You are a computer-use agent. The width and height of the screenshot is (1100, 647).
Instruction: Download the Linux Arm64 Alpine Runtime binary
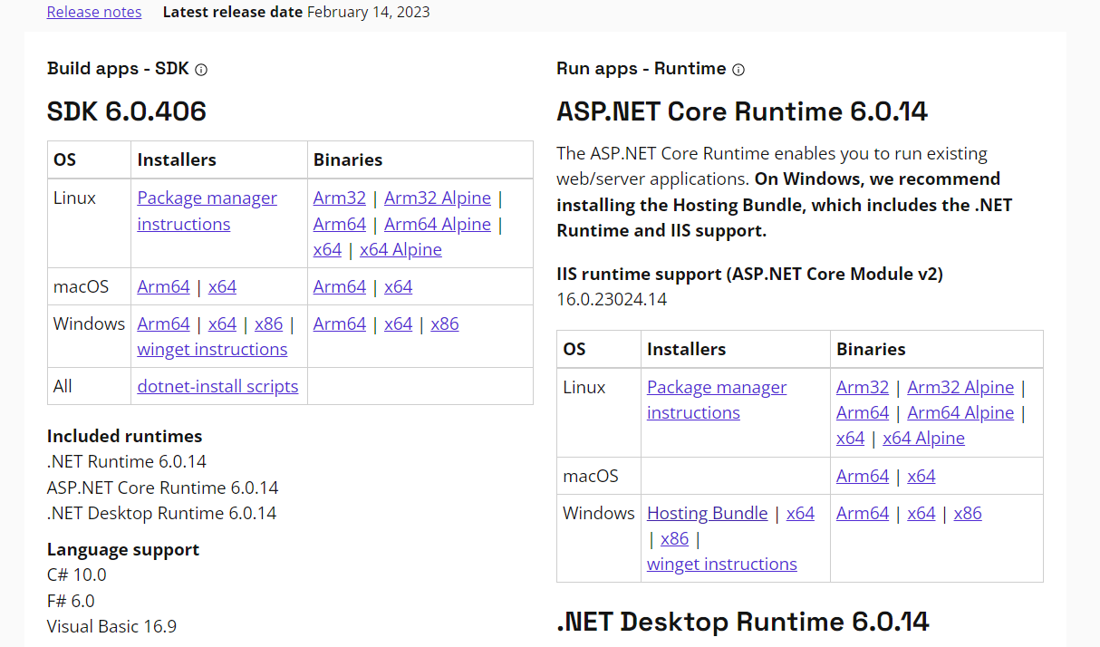click(960, 412)
